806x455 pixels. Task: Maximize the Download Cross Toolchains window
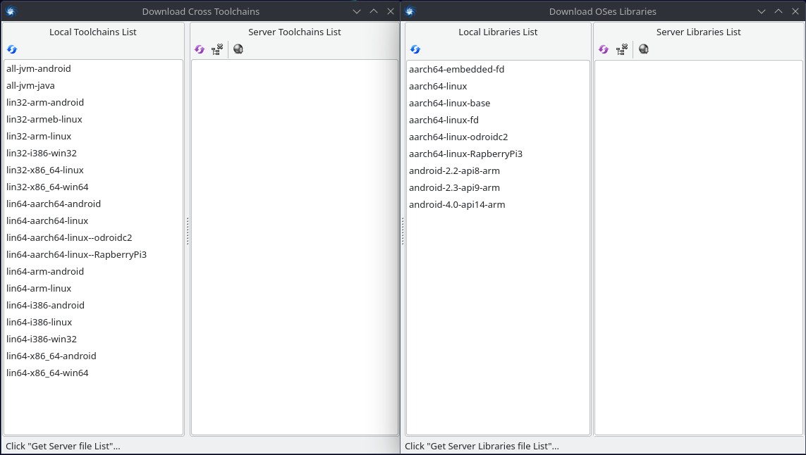[x=374, y=11]
